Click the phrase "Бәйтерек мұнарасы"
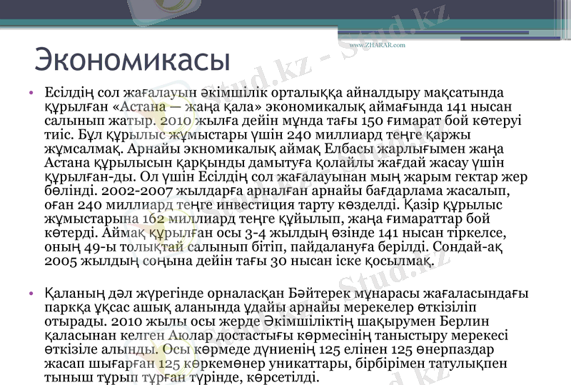Viewport: 571px width, 385px height. pyautogui.click(x=355, y=293)
